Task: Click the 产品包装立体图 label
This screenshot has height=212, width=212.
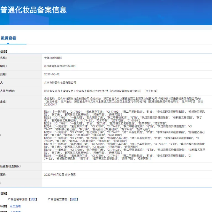Action: click(57, 199)
